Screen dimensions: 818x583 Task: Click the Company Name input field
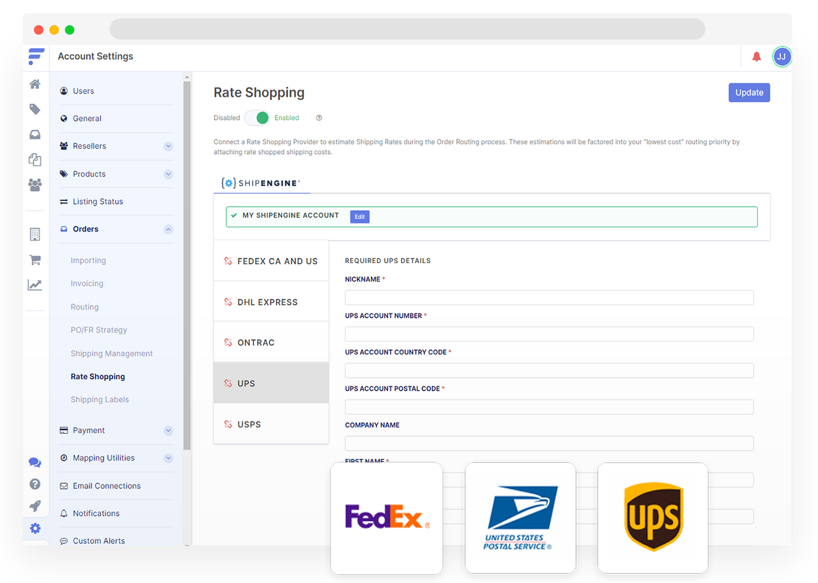tap(549, 444)
